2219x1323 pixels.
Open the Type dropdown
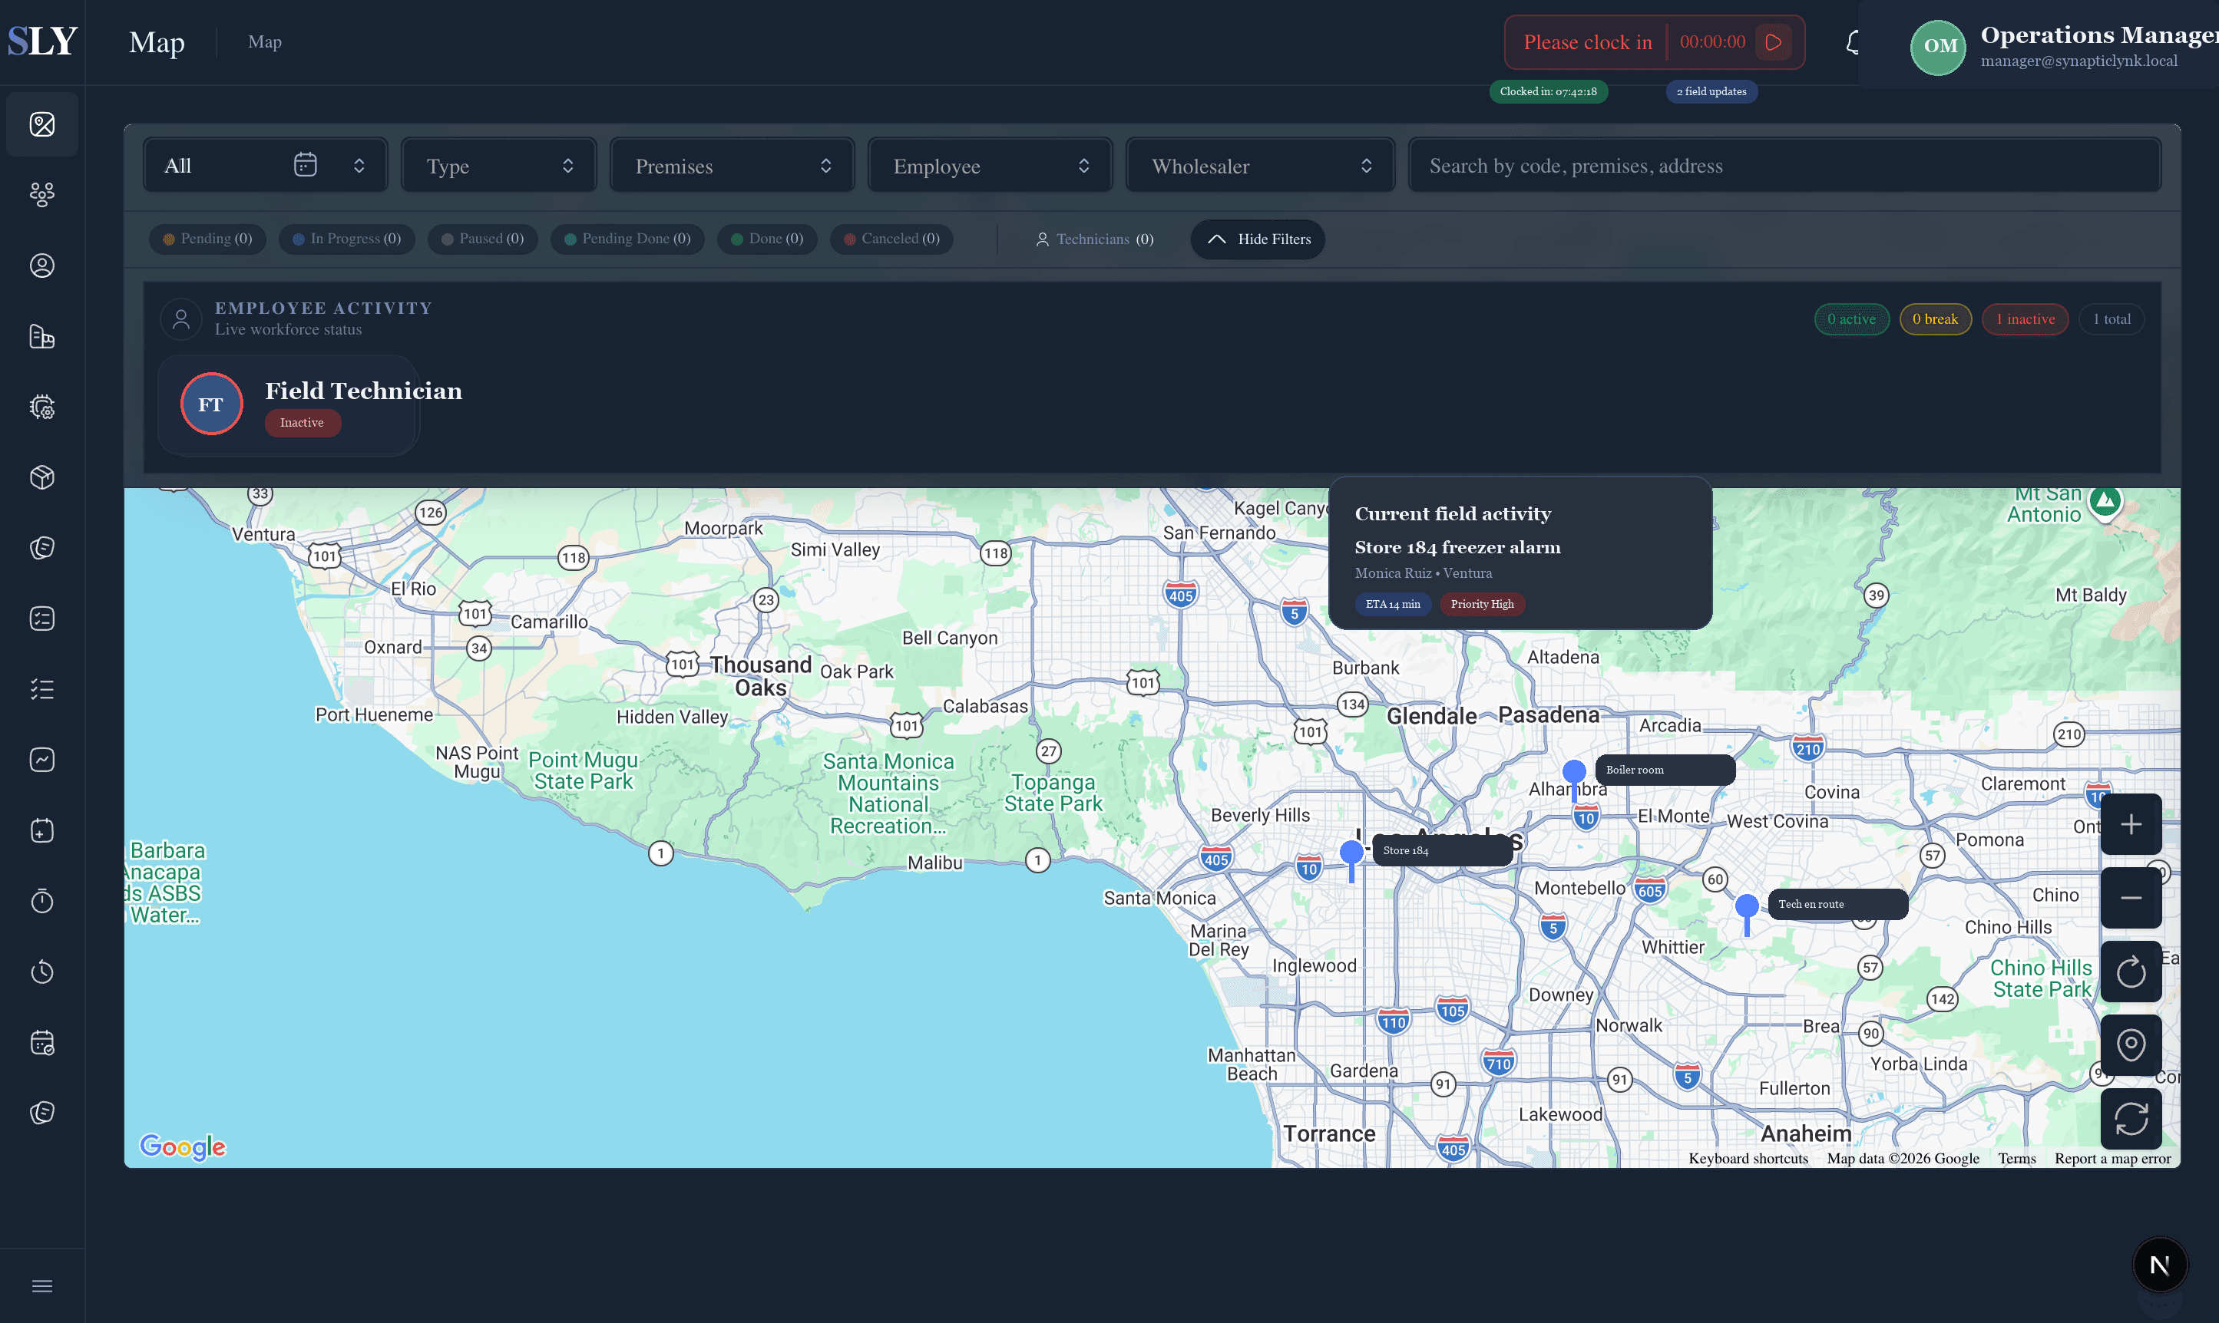pyautogui.click(x=498, y=165)
